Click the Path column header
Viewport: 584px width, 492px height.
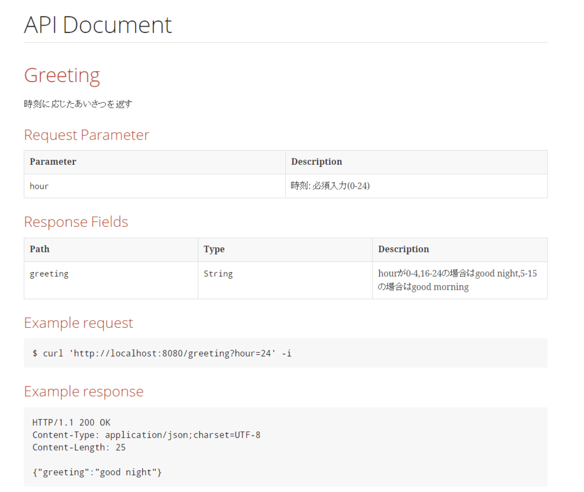(40, 249)
